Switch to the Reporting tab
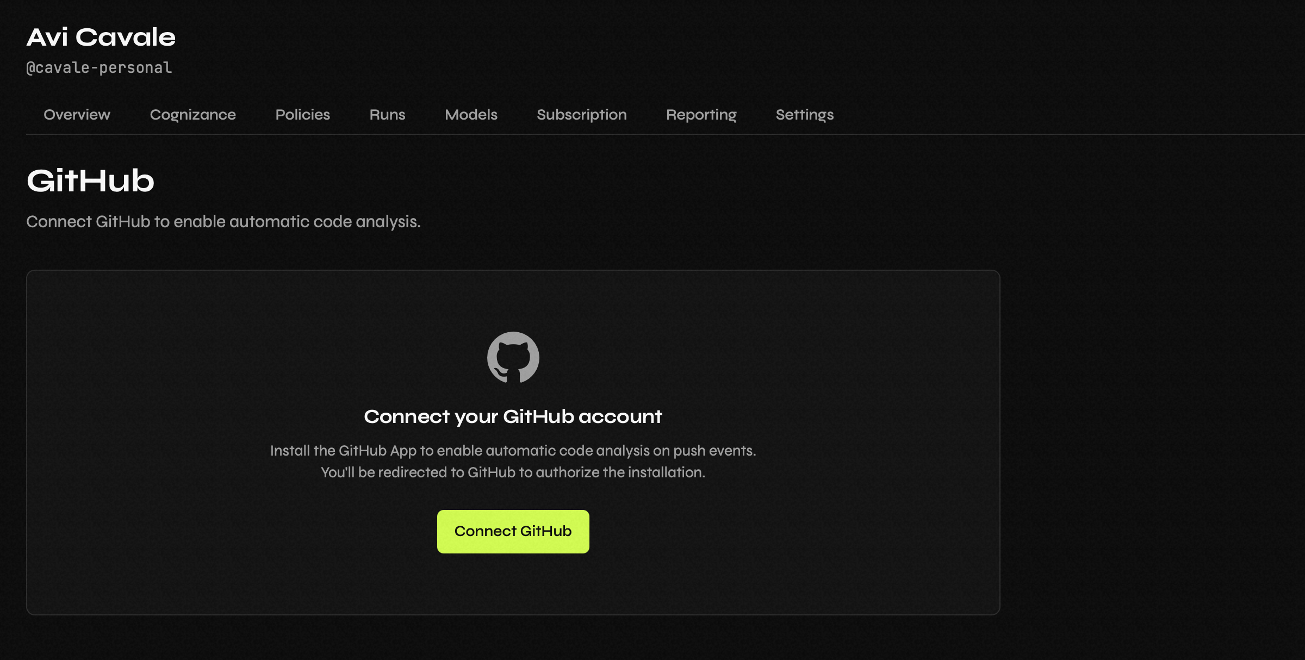The width and height of the screenshot is (1305, 660). 701,115
